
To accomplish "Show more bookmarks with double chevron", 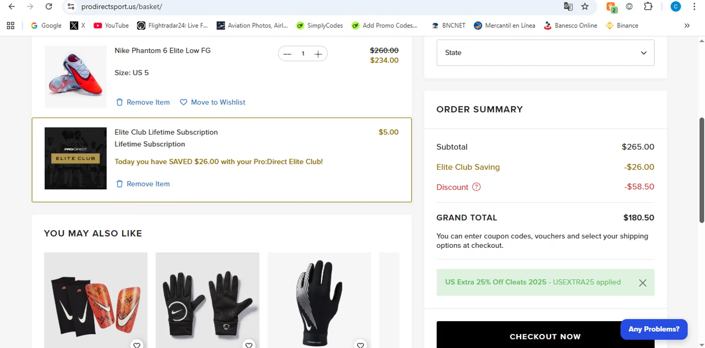I will pyautogui.click(x=687, y=25).
